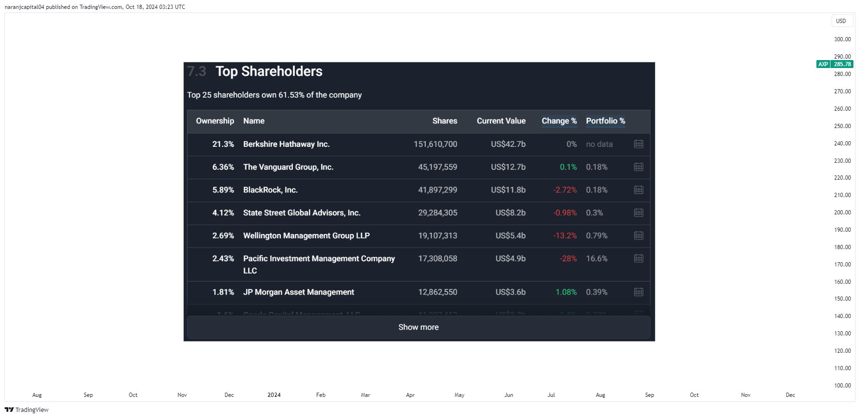The image size is (860, 418).
Task: Click the -2.72% change value
Action: click(x=565, y=190)
